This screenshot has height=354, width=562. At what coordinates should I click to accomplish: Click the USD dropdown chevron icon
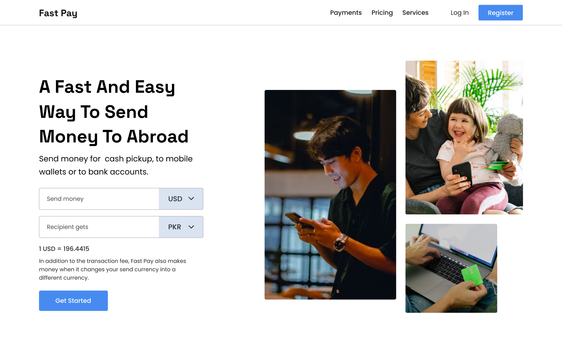point(191,199)
